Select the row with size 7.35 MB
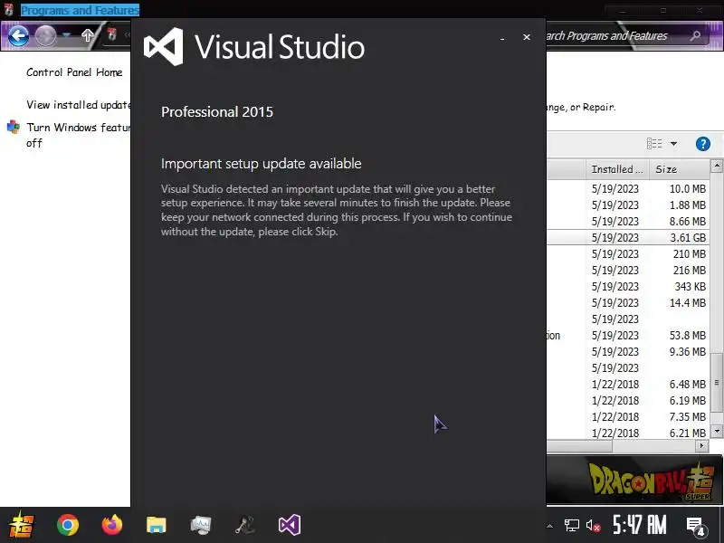 pos(628,417)
